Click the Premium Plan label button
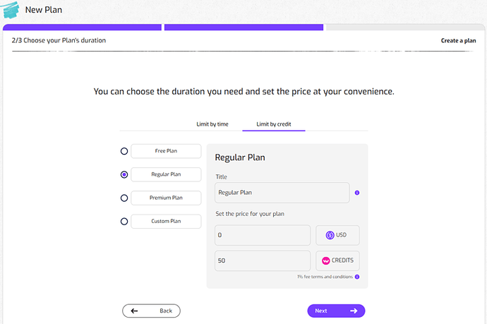This screenshot has height=324, width=487. [166, 198]
